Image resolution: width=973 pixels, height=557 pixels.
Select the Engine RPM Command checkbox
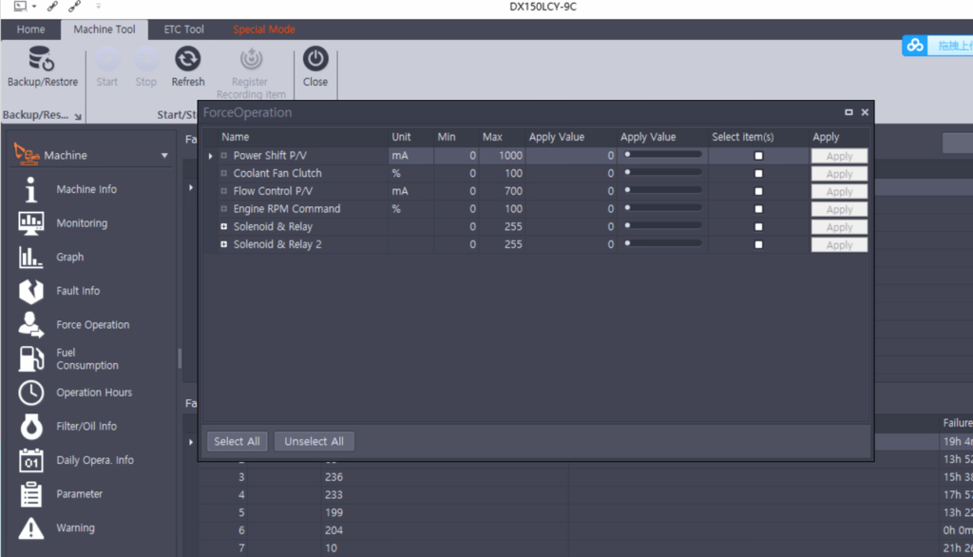[758, 209]
